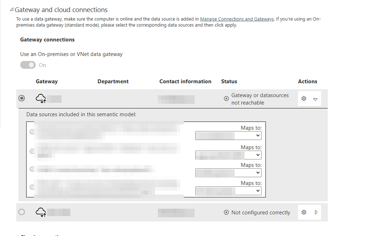Click the 'Department' column header
Viewport: 372px width, 236px height.
pos(113,82)
